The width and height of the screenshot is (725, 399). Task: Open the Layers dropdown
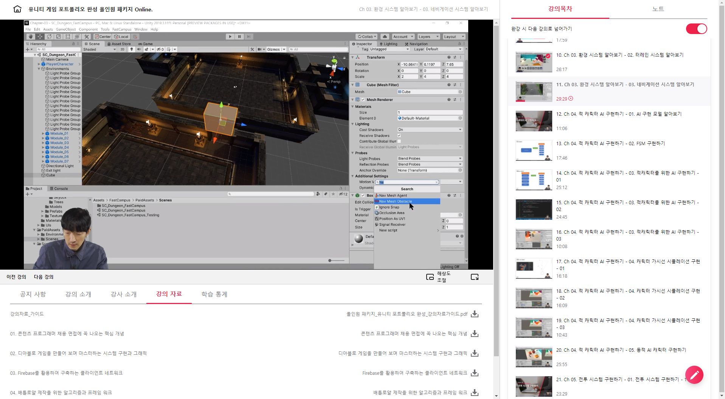coord(428,37)
